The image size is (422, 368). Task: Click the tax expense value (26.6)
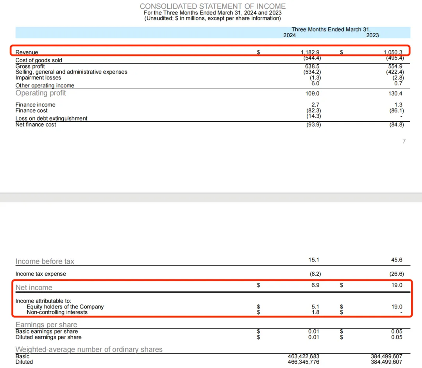(397, 274)
